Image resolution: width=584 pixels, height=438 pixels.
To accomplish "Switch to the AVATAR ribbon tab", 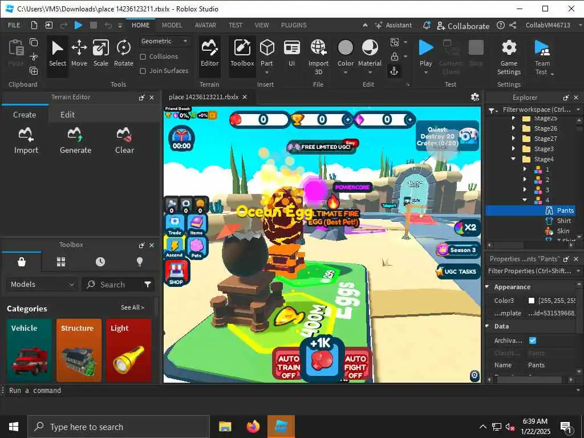I will [205, 25].
